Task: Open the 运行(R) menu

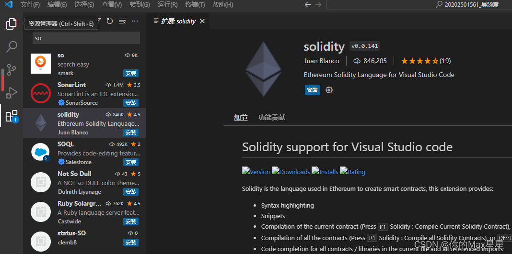Action: tap(167, 5)
